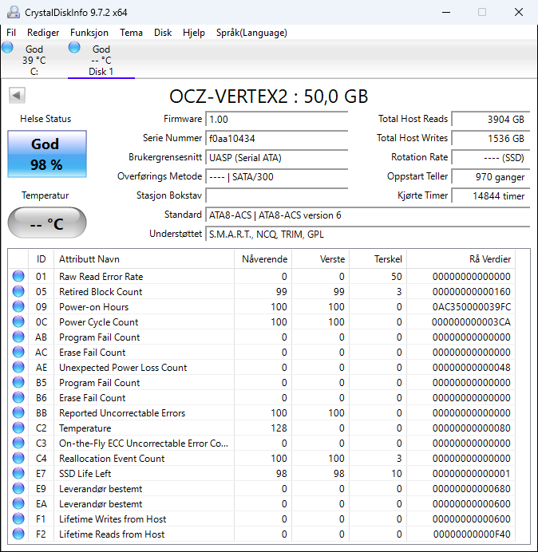Click the OCZ-VERTEX2 : 50,0 GB title
538x552 pixels.
pos(269,97)
